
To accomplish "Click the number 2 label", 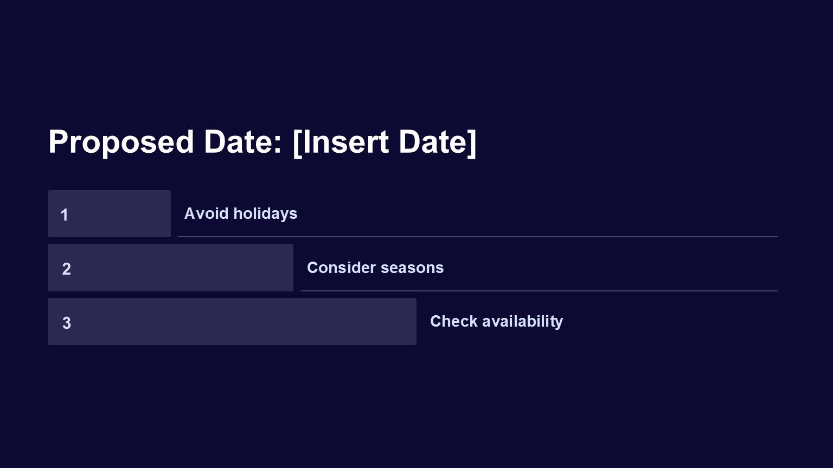I will (x=66, y=269).
